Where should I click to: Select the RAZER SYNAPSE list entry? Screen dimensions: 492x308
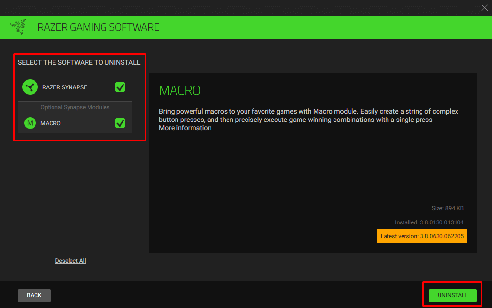(75, 87)
